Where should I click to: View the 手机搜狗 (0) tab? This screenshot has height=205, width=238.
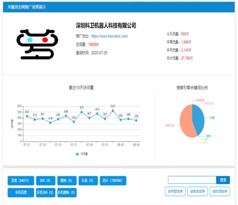pos(67,193)
